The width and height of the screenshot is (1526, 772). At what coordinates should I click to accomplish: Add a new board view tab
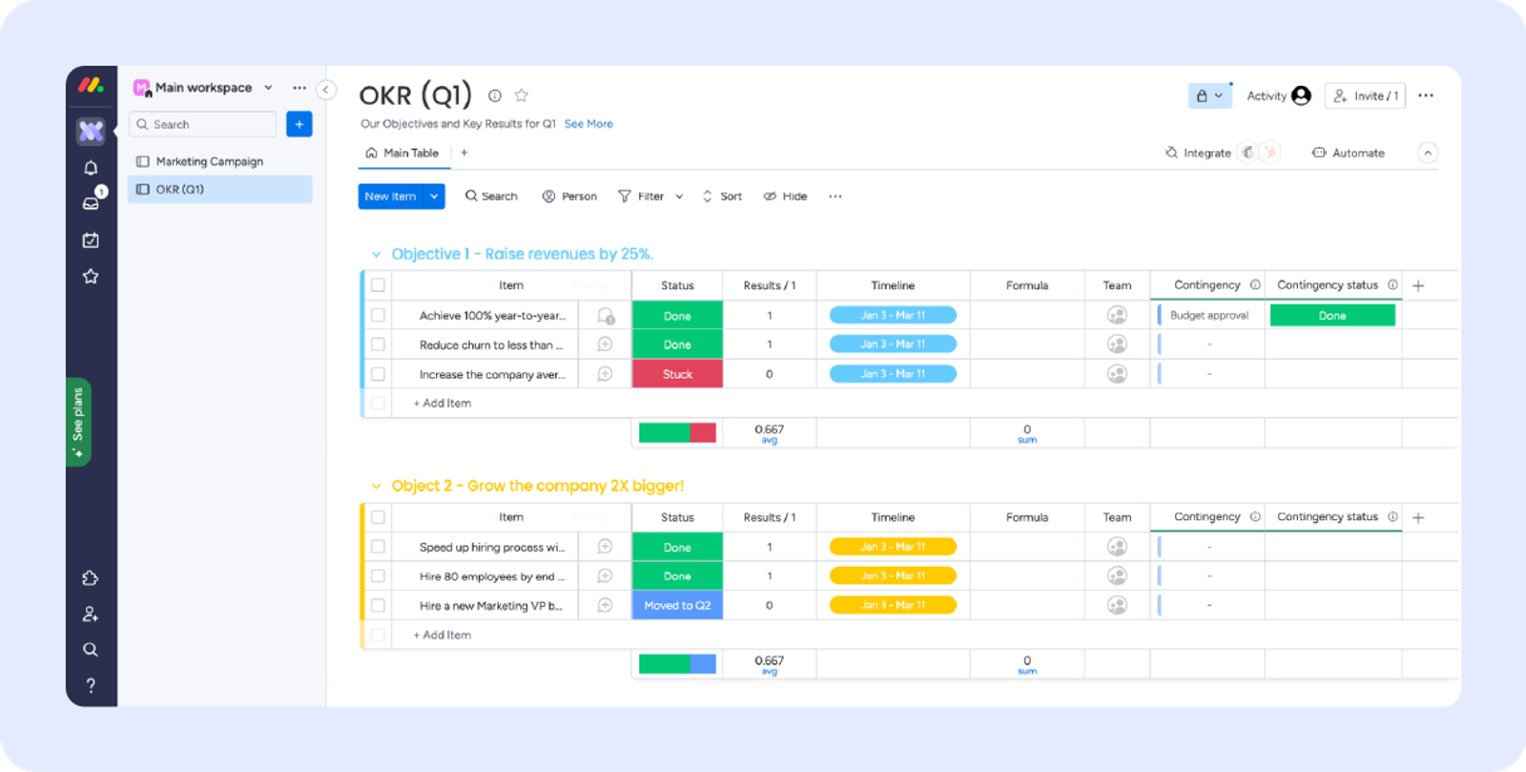464,153
